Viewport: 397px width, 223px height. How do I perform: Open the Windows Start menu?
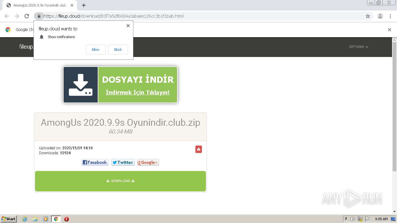pyautogui.click(x=8, y=219)
